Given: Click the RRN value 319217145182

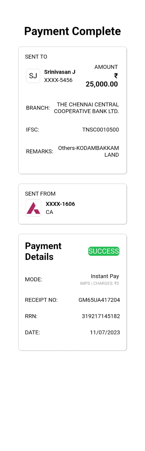Looking at the screenshot, I should tap(101, 316).
